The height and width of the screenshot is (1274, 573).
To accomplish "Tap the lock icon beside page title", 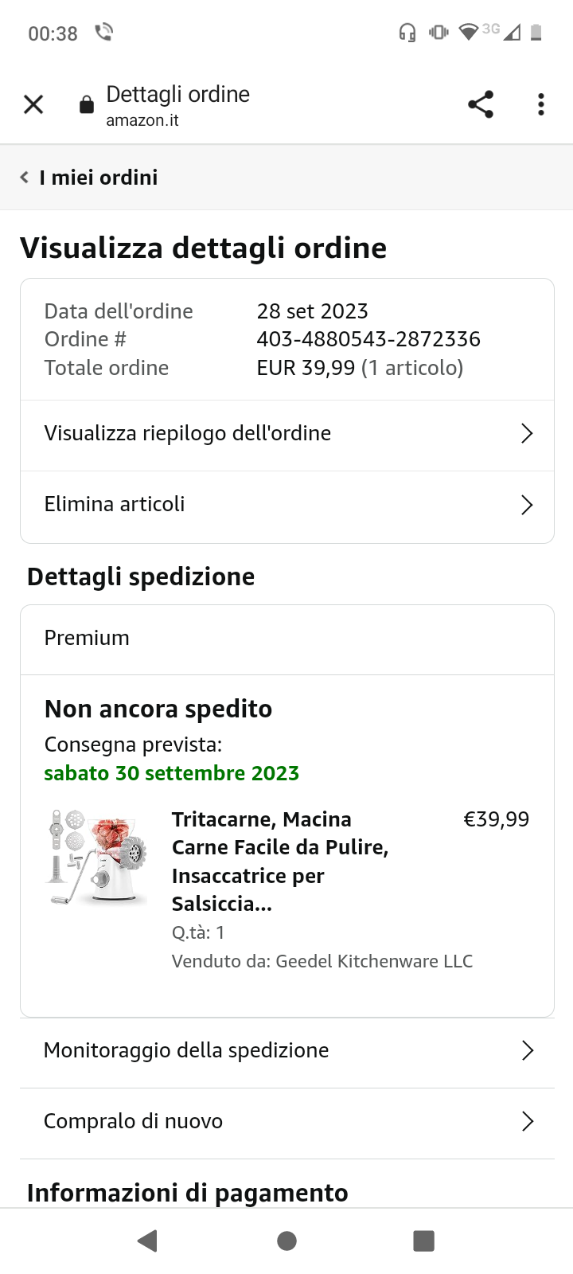I will pos(87,105).
